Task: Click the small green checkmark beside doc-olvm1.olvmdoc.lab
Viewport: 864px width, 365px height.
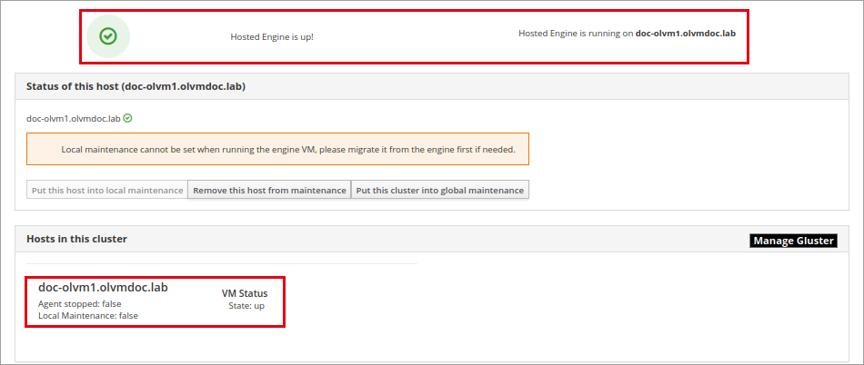Action: (127, 118)
